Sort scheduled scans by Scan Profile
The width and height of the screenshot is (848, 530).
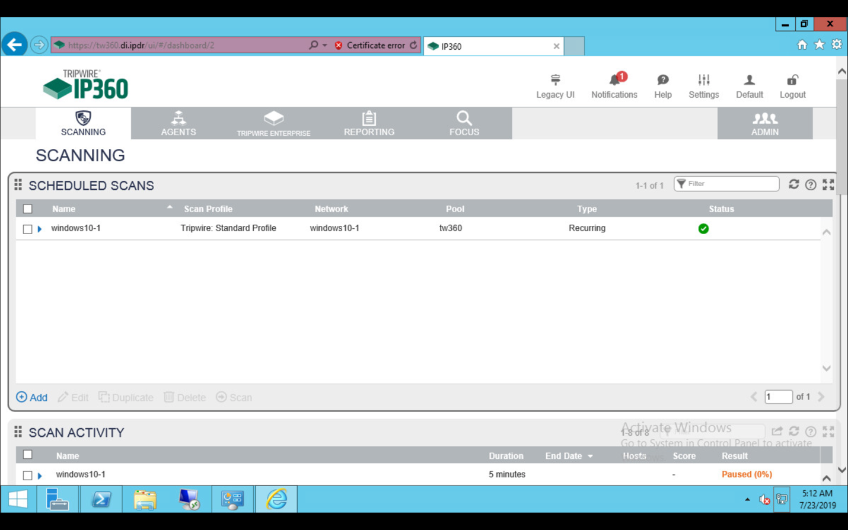click(x=208, y=209)
